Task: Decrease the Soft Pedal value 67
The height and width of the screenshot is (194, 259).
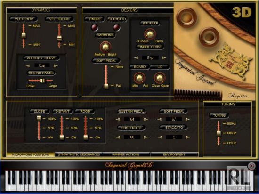Action: 160,119
